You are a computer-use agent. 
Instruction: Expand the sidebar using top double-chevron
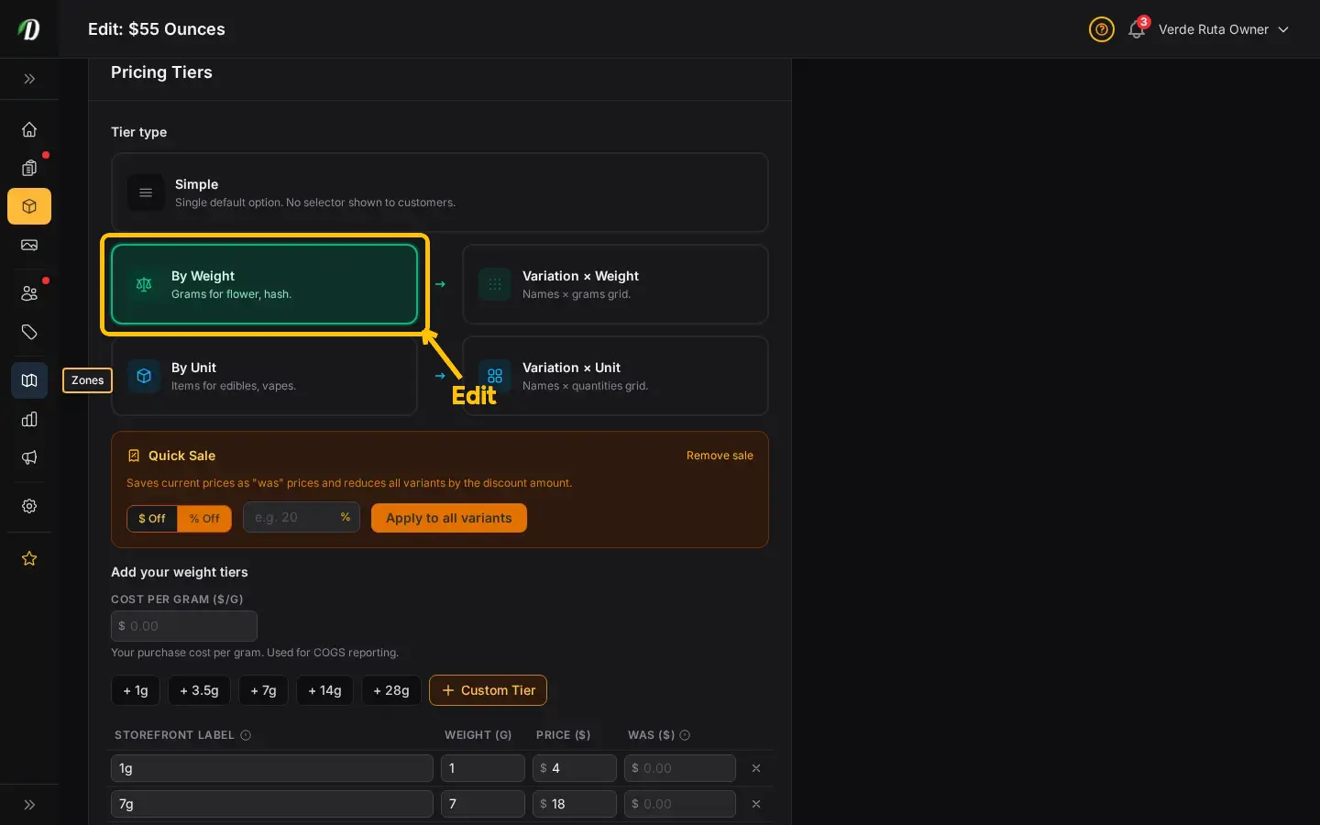coord(29,79)
